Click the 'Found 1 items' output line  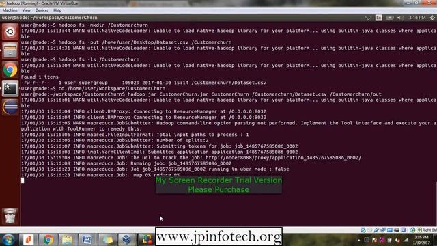(x=40, y=77)
